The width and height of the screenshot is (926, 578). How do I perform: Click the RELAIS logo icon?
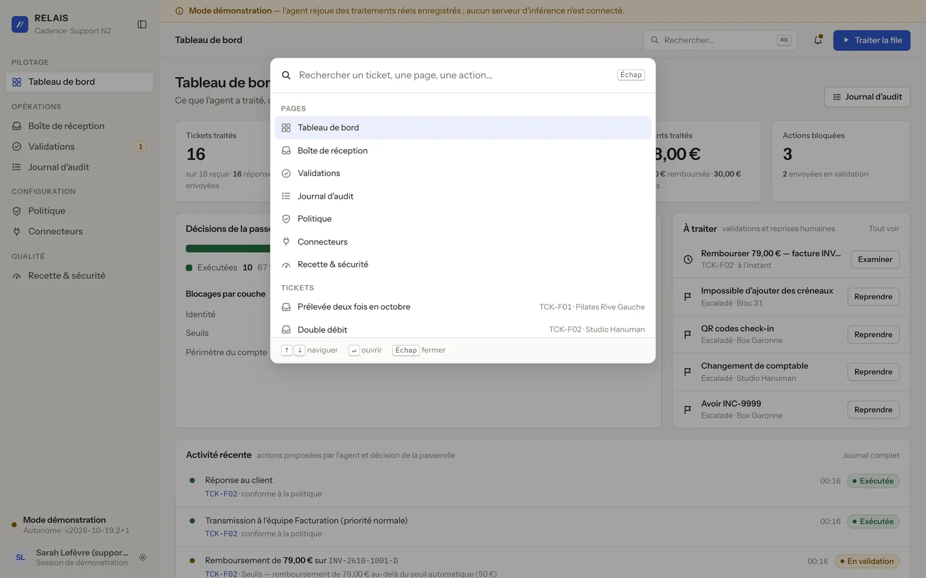coord(20,24)
